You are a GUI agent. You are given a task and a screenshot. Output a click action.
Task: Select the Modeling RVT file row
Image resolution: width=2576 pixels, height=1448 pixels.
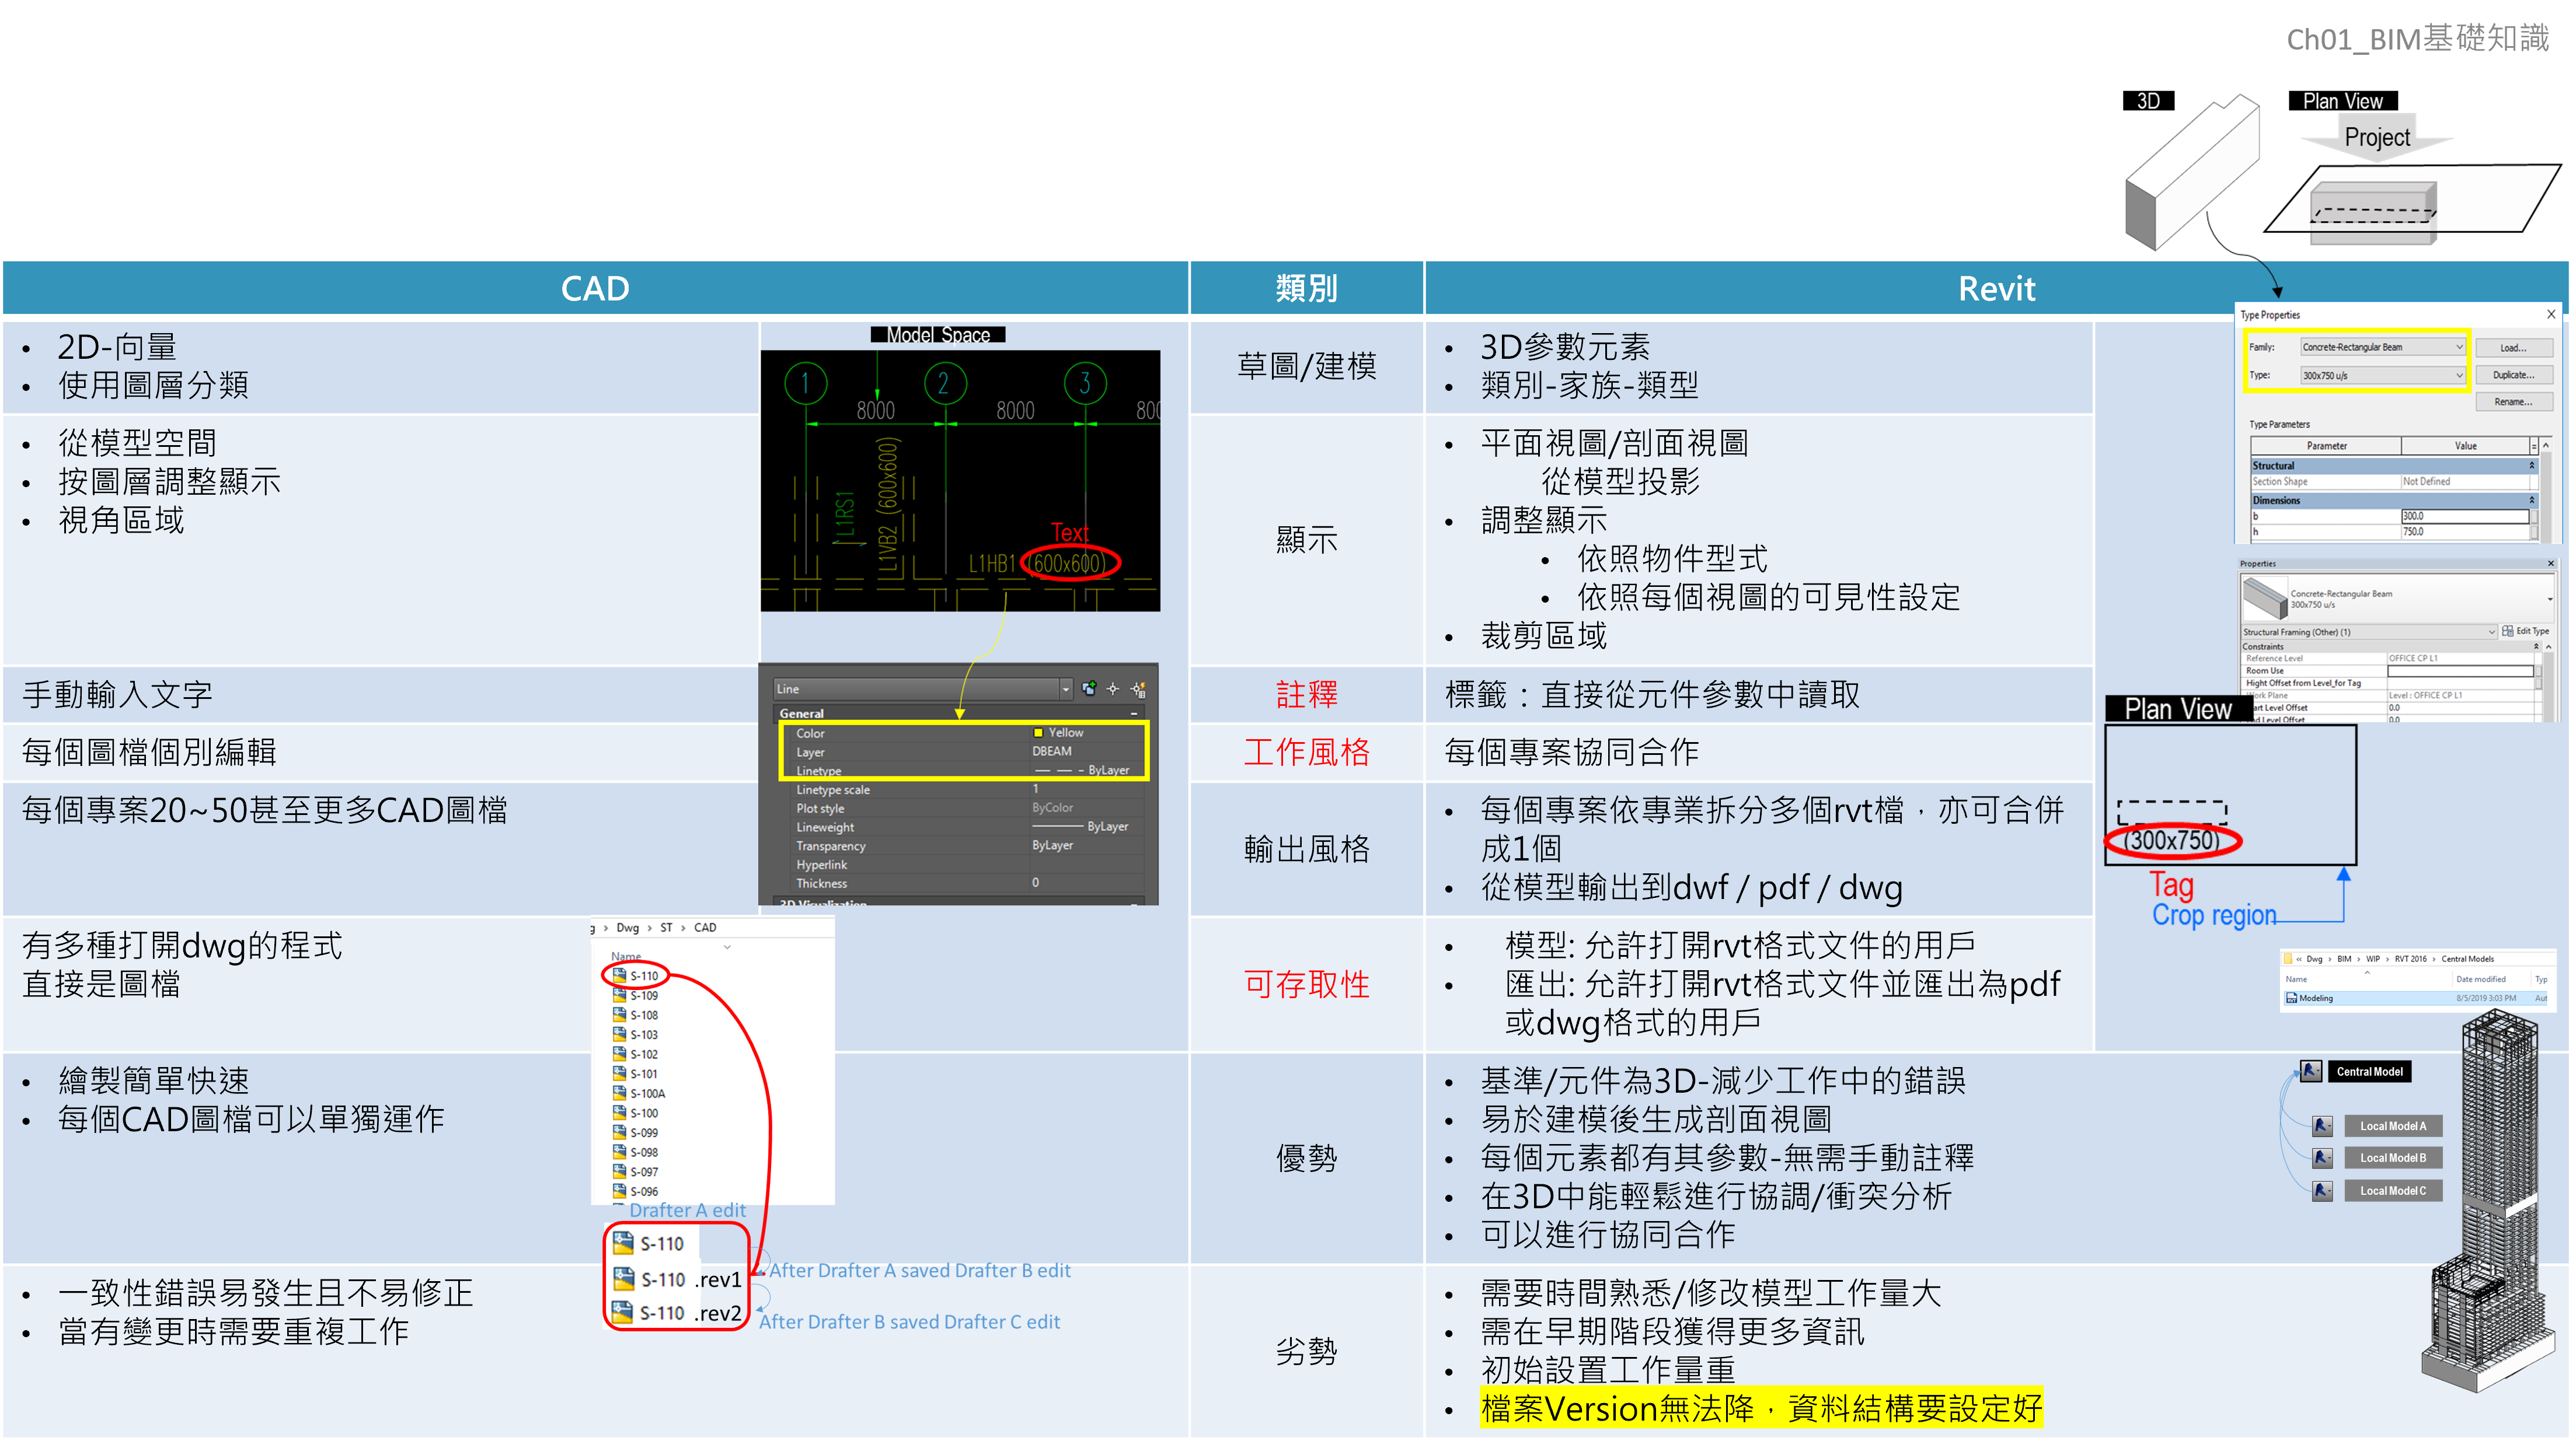(2415, 998)
